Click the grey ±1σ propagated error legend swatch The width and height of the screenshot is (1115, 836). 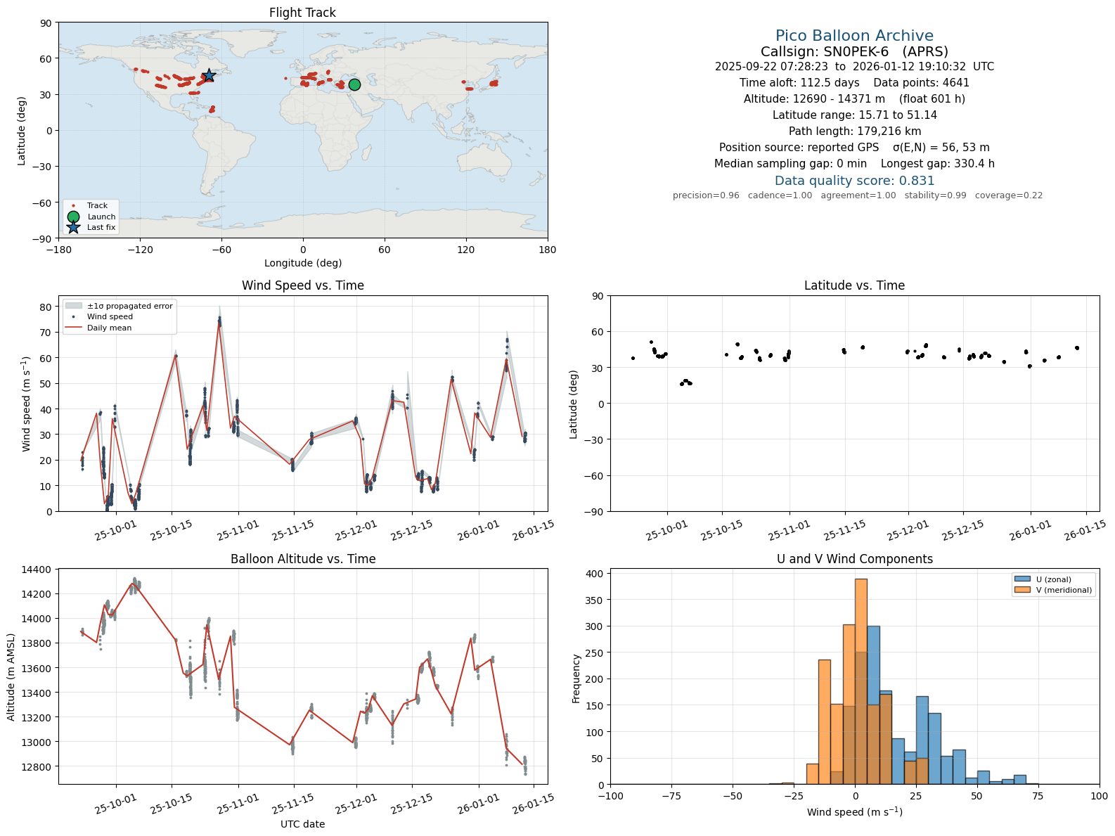74,306
